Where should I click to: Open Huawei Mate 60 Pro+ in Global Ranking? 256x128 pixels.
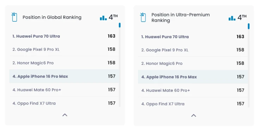[64, 90]
